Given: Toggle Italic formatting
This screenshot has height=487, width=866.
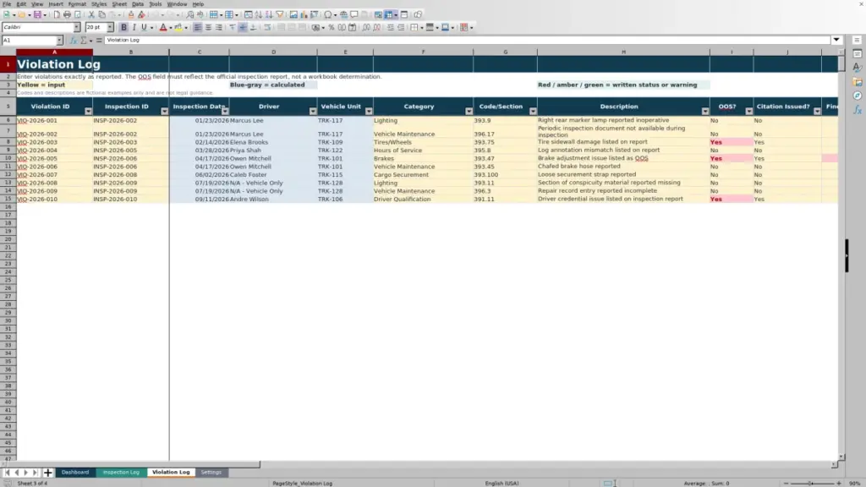Looking at the screenshot, I should click(x=134, y=28).
